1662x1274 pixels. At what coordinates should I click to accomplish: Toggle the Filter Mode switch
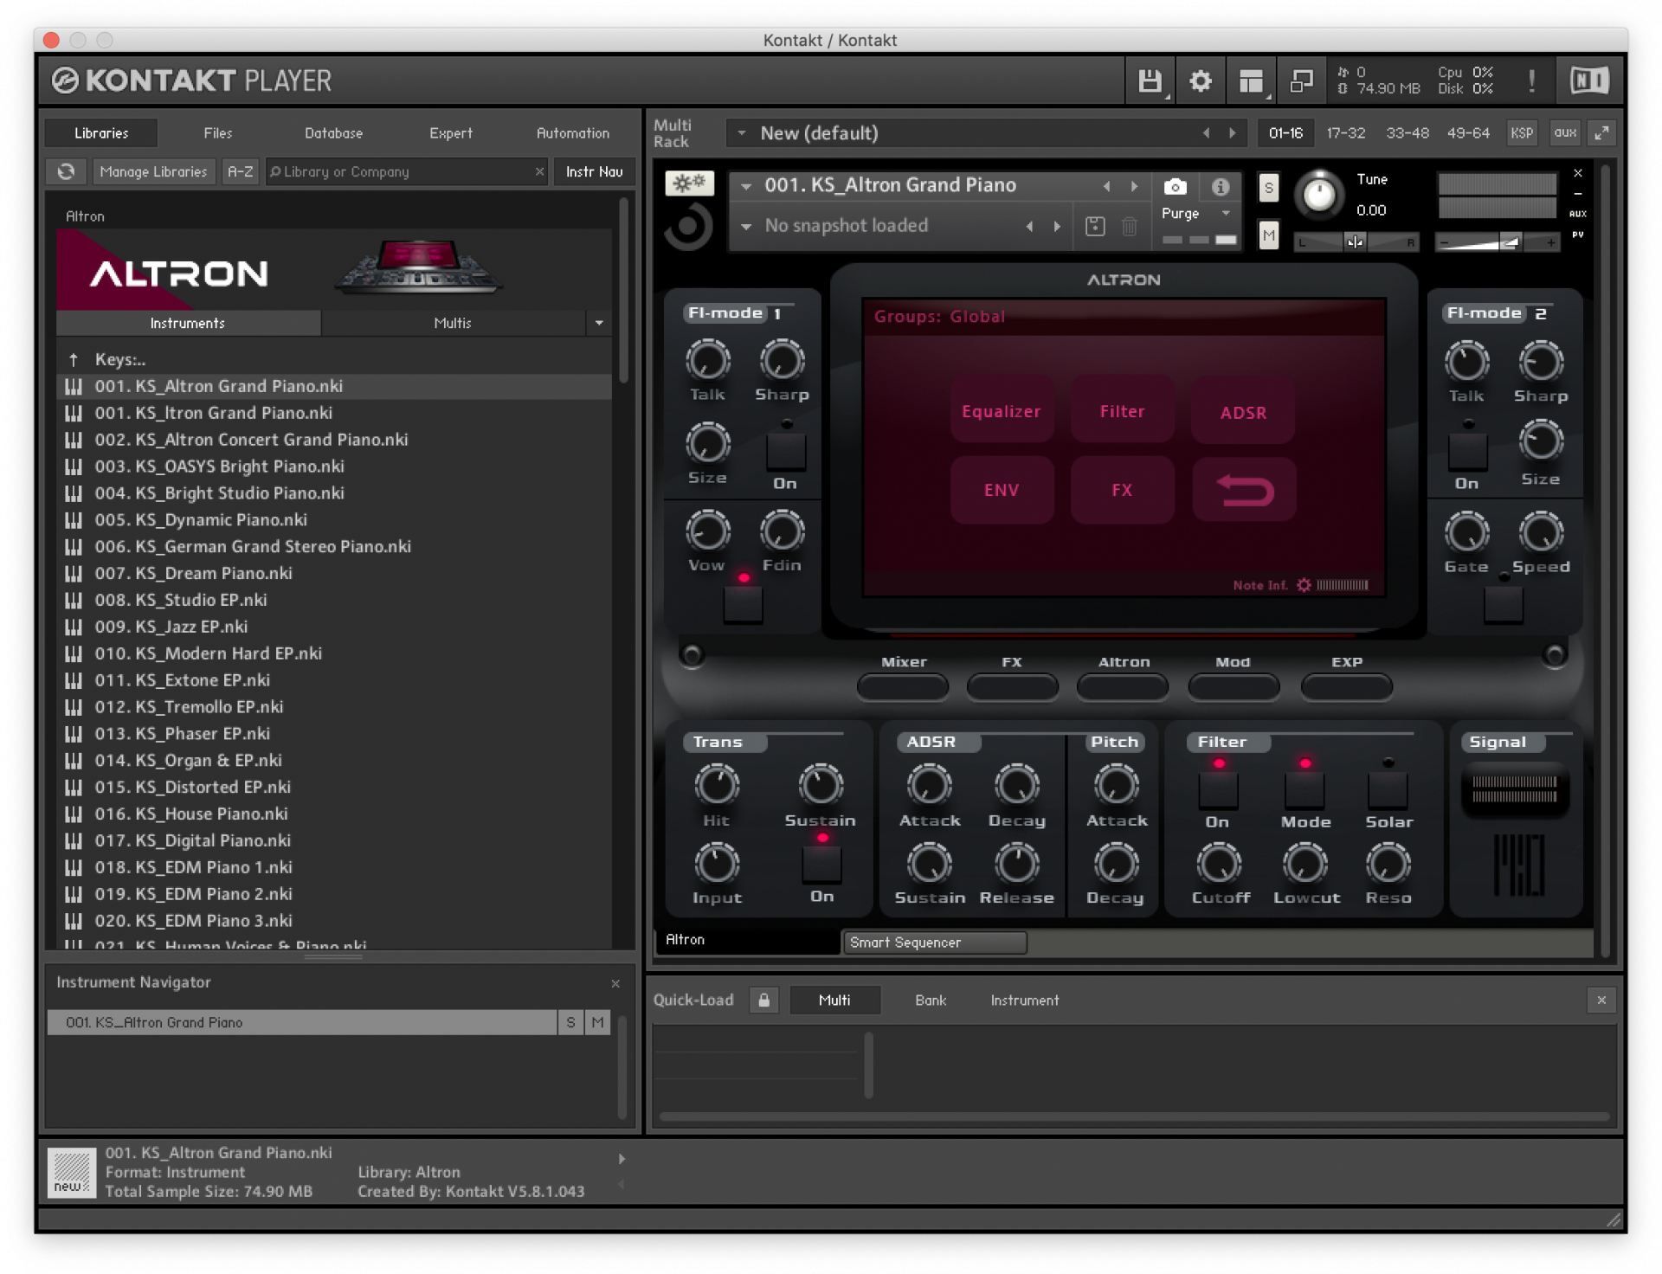(x=1304, y=788)
